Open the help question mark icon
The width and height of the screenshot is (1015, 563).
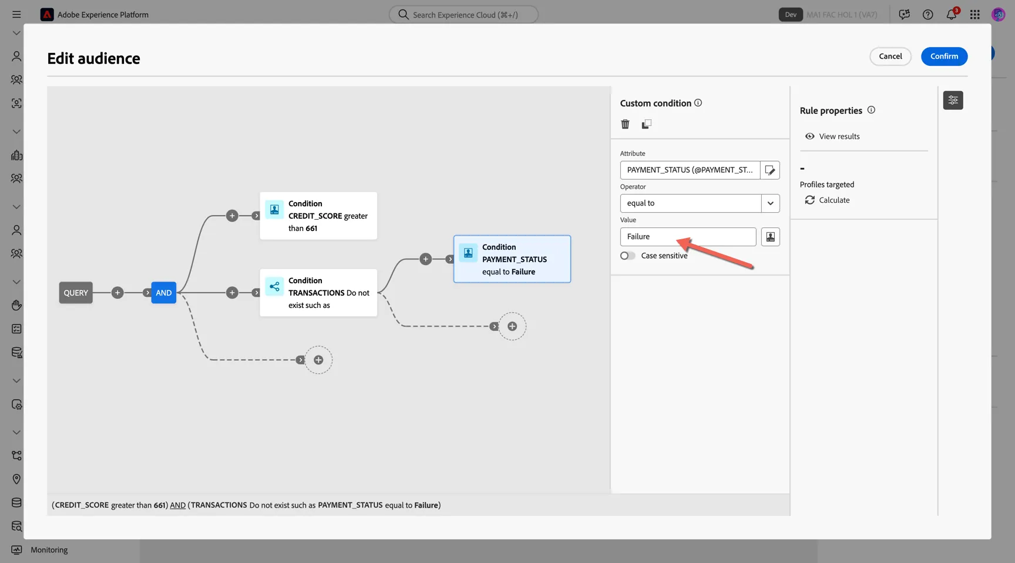pos(927,15)
